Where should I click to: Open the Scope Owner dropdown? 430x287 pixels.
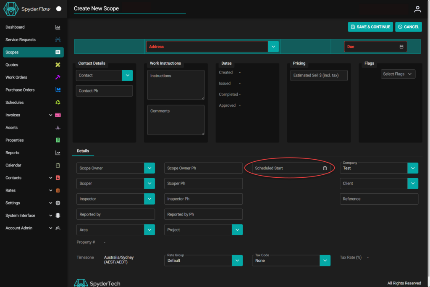[149, 168]
